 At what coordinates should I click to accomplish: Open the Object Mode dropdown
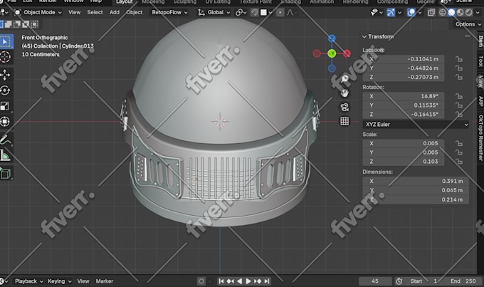pos(38,12)
